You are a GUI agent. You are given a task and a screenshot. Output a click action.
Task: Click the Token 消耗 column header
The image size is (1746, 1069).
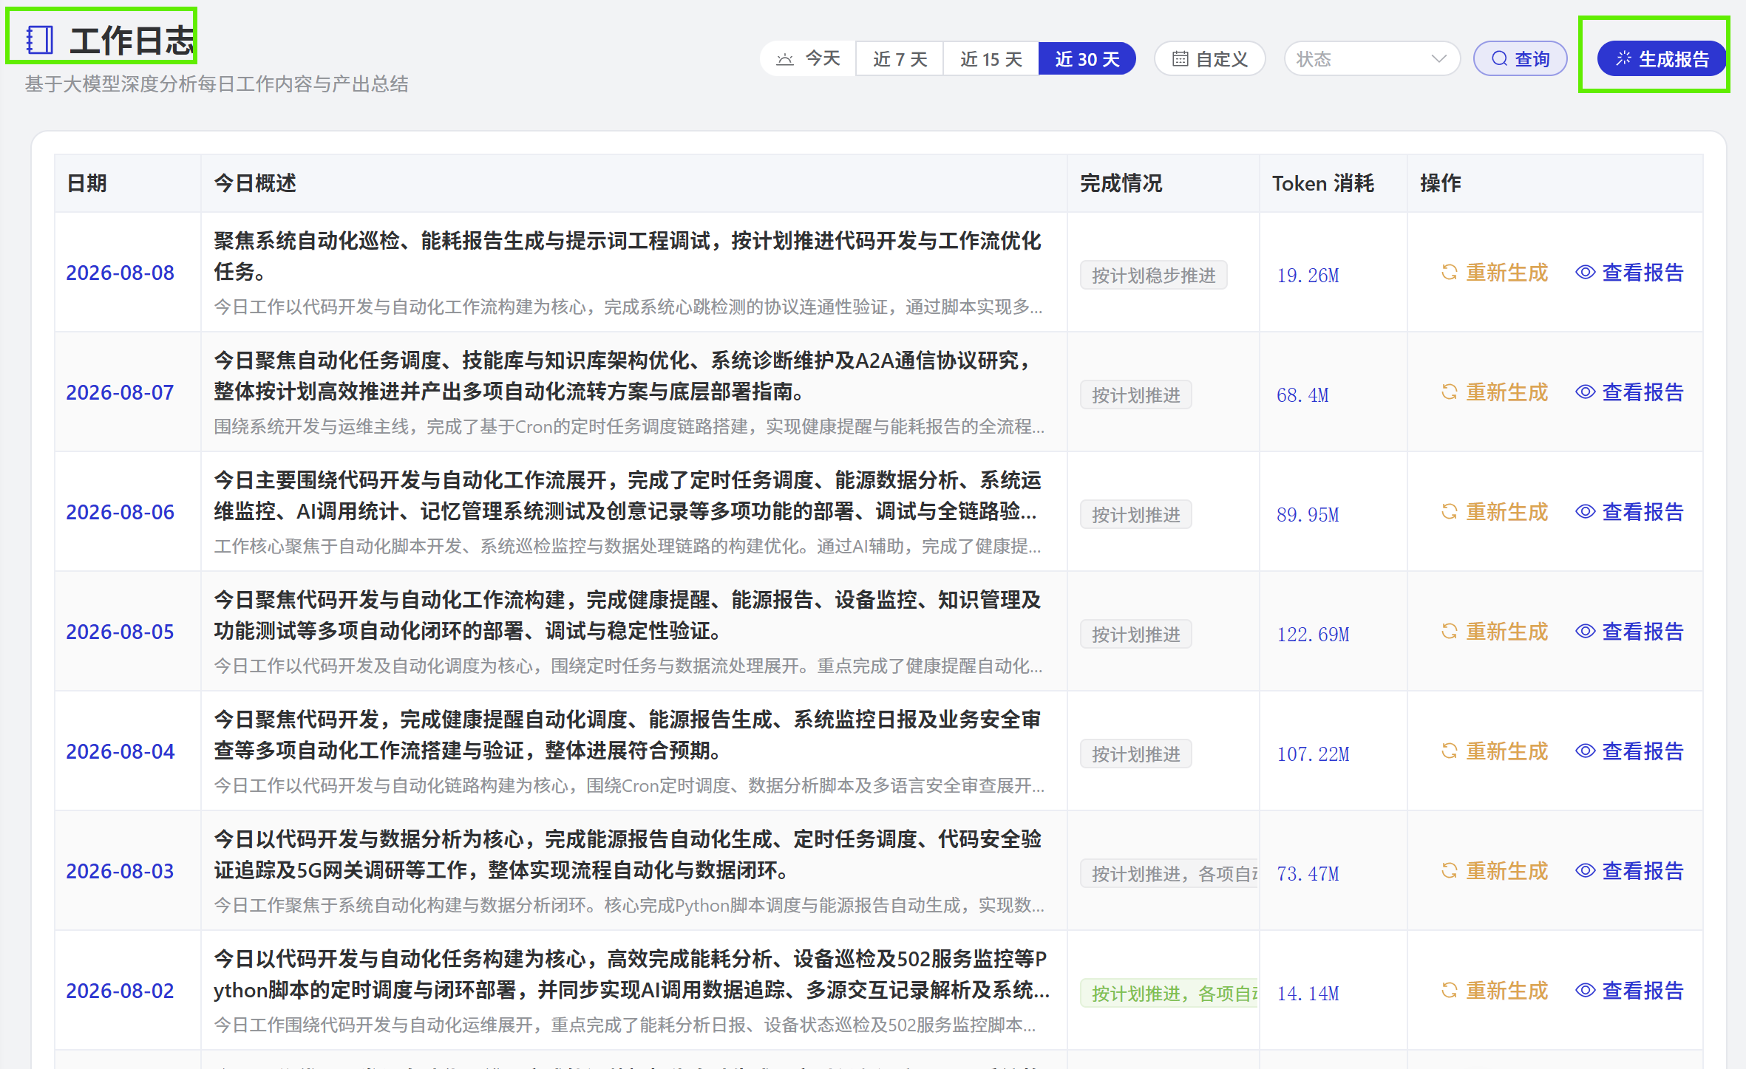tap(1334, 183)
